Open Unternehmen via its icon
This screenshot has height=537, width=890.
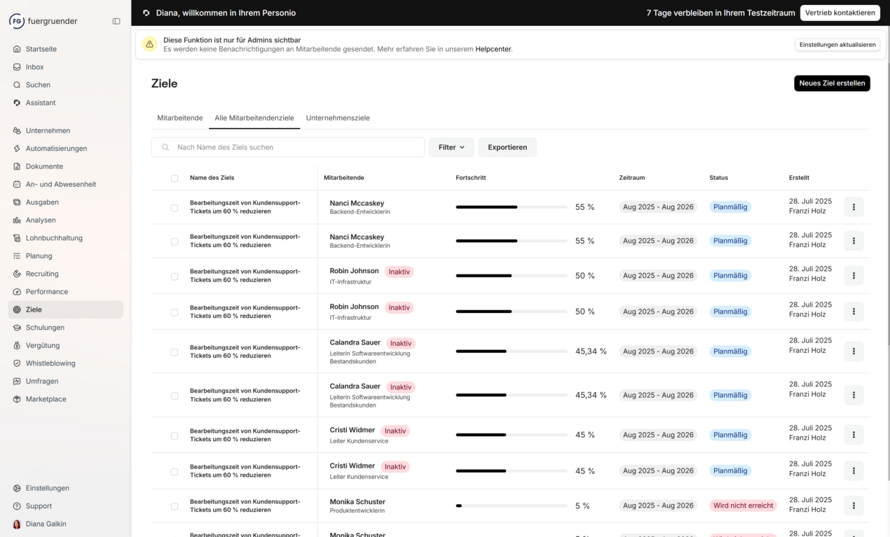(x=17, y=131)
